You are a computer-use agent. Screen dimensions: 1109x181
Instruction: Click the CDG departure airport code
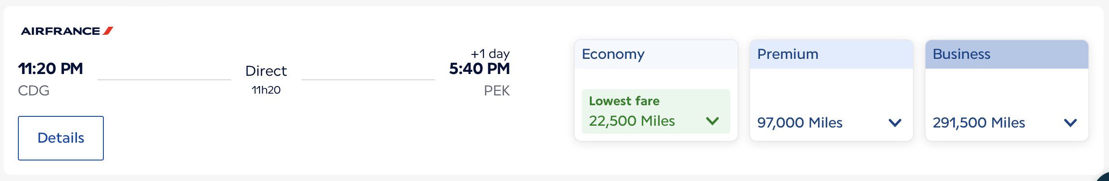(x=34, y=90)
